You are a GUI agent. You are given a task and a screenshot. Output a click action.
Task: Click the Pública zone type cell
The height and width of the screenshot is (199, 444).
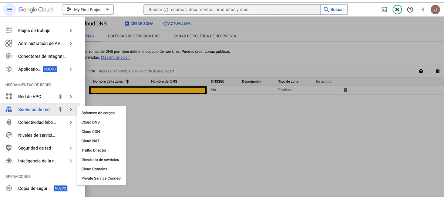coord(285,90)
